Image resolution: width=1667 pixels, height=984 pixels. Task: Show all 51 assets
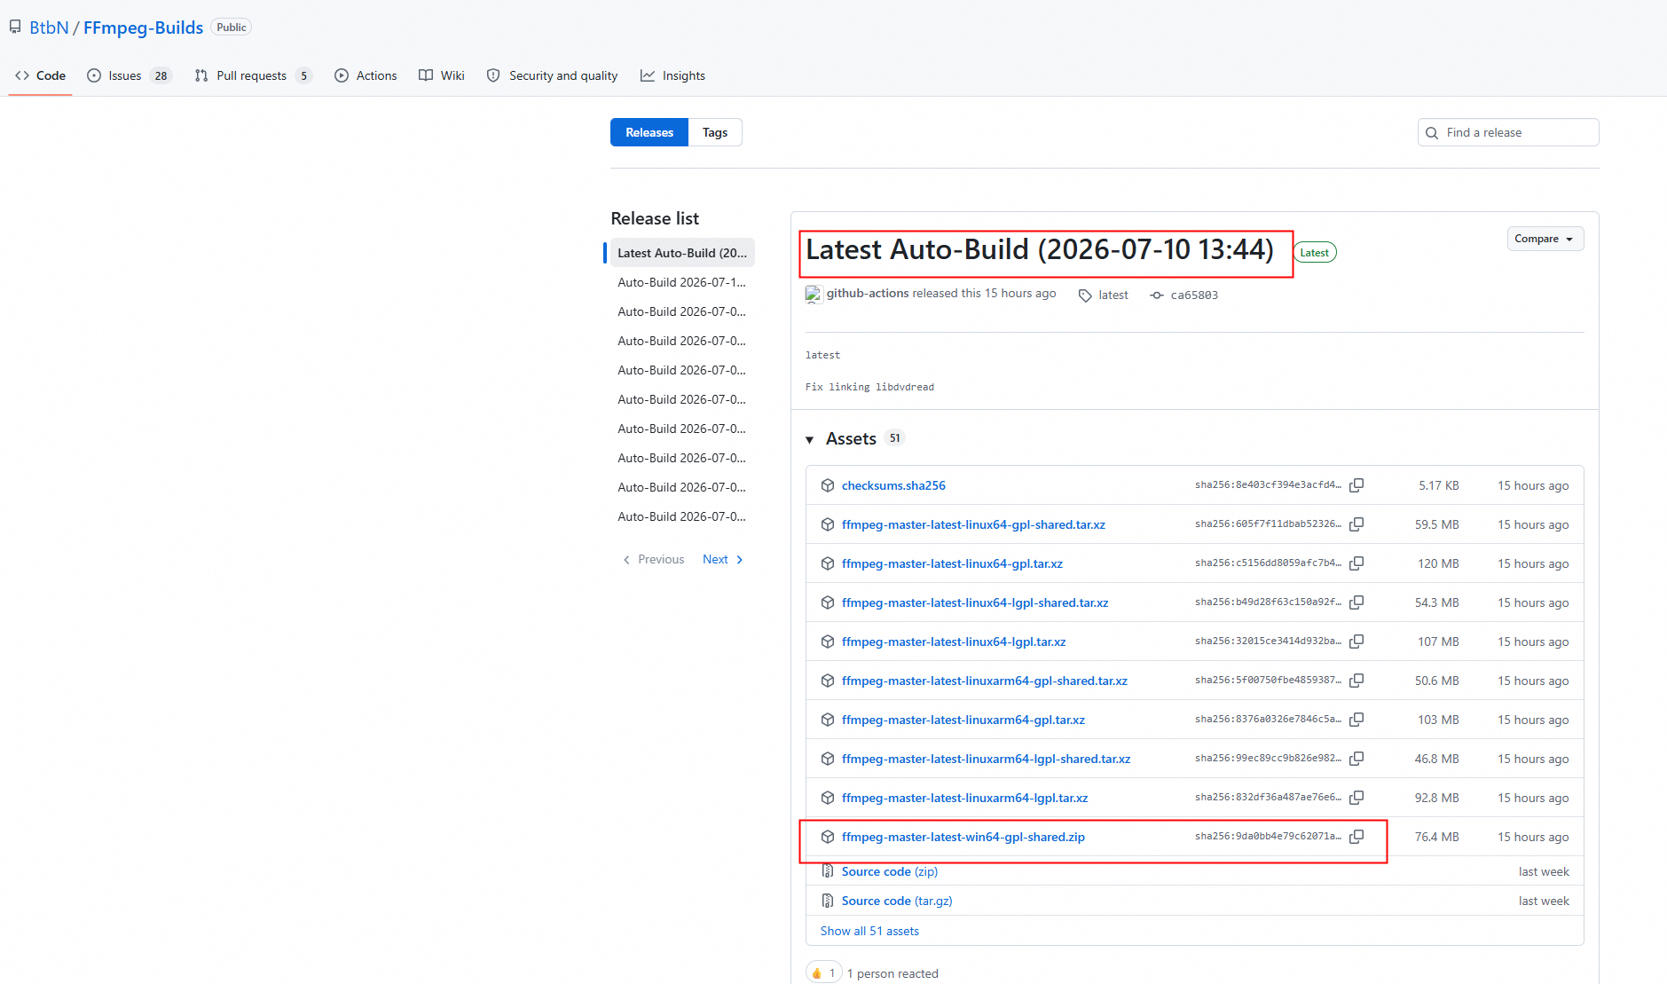point(869,931)
